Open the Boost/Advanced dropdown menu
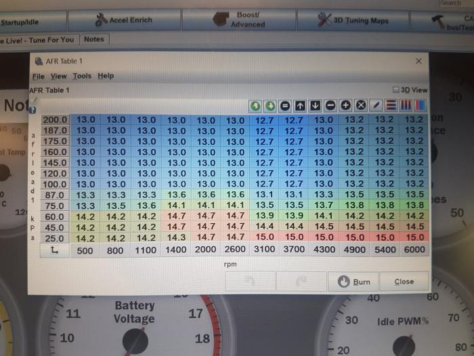Viewport: 474px width, 356px height. 246,20
